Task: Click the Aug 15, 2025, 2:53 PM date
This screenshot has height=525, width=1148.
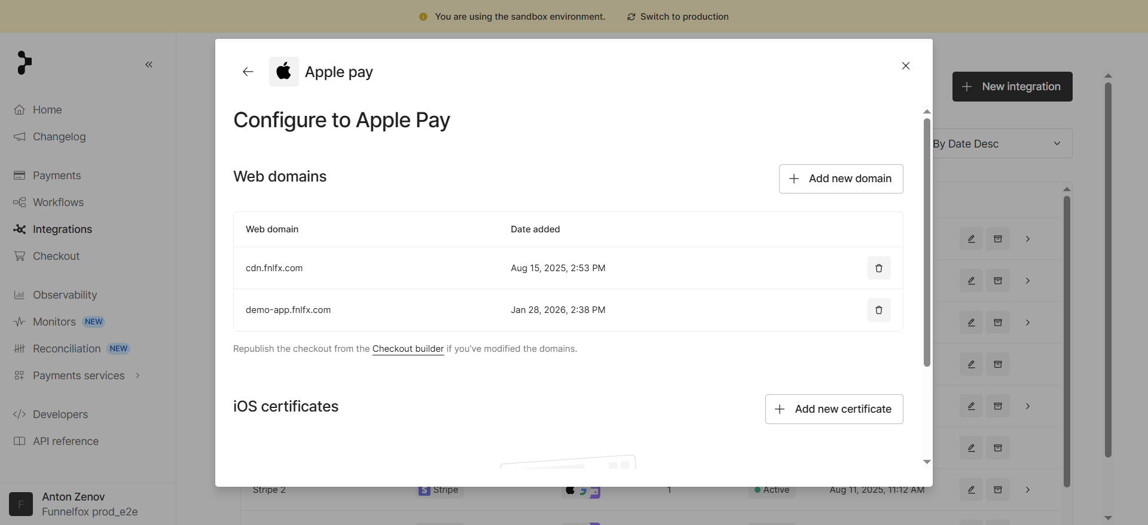Action: (x=558, y=268)
